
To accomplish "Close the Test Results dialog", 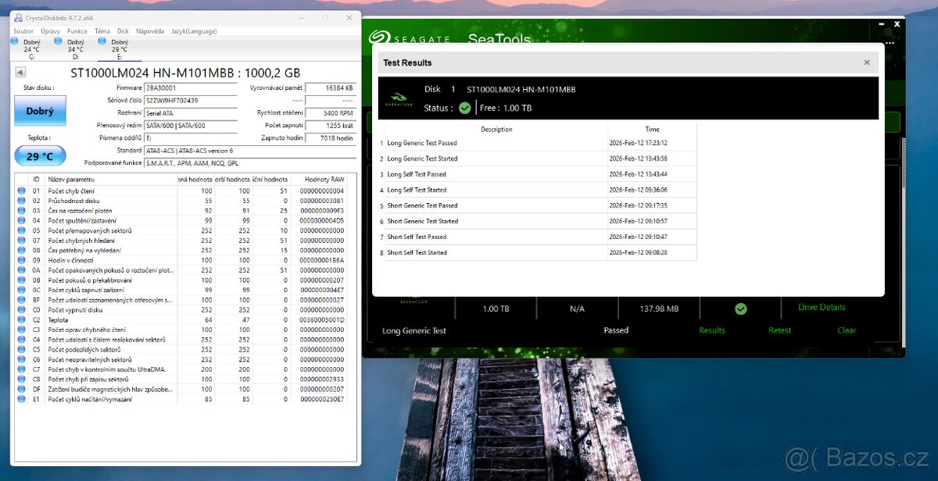I will click(x=866, y=62).
